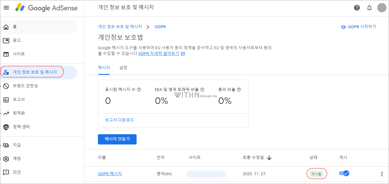
Task: Open three-dot menu for GDPR 메시지 row
Action: [x=382, y=174]
